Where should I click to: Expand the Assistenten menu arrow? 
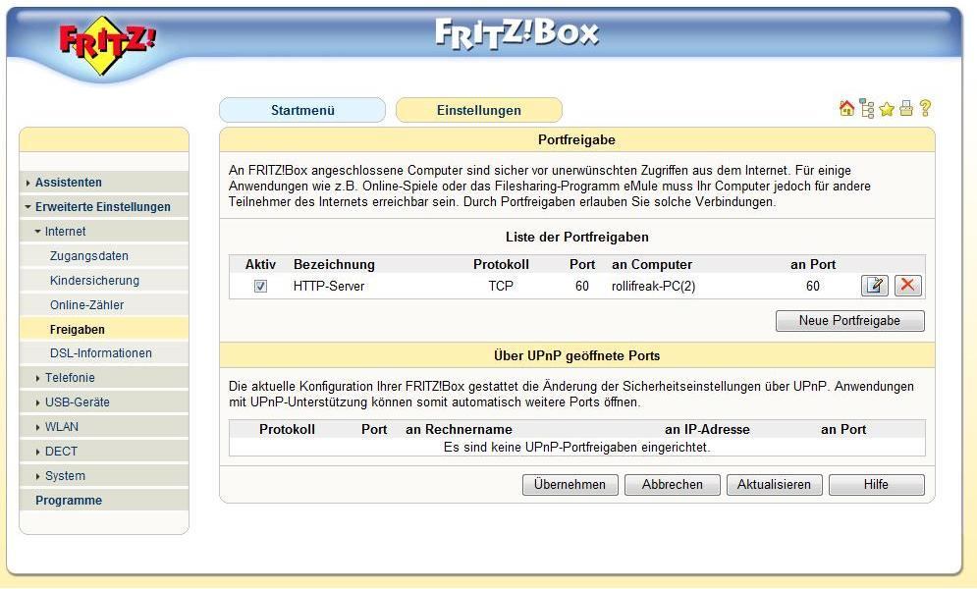pyautogui.click(x=28, y=183)
